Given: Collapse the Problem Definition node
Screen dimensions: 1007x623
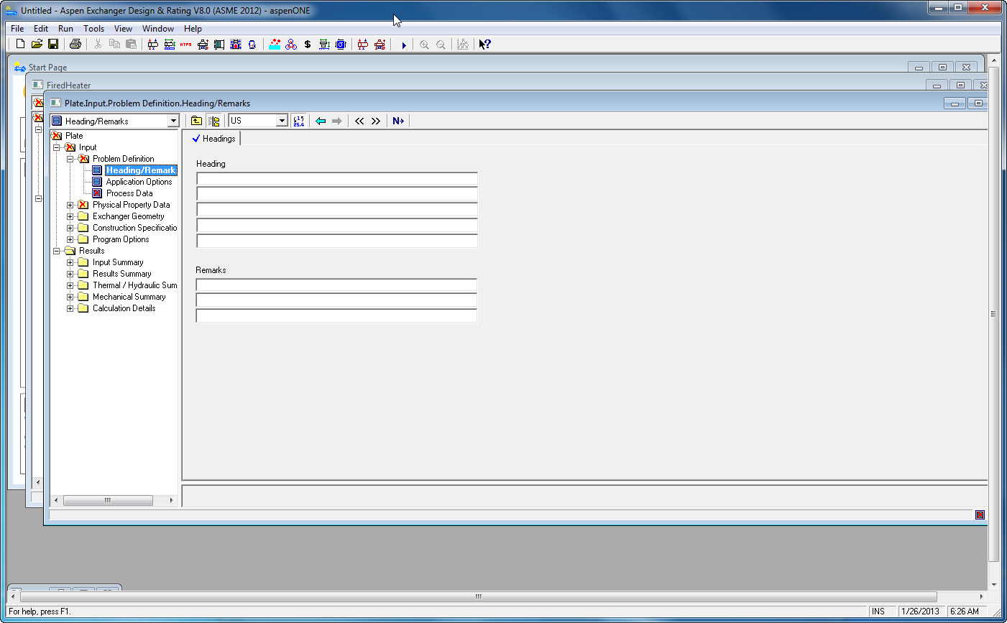Looking at the screenshot, I should click(x=70, y=159).
